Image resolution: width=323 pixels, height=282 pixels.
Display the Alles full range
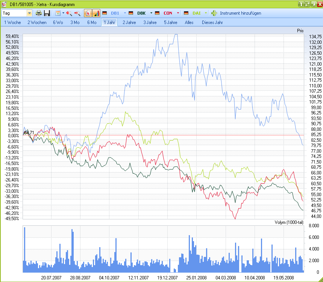[x=189, y=22]
